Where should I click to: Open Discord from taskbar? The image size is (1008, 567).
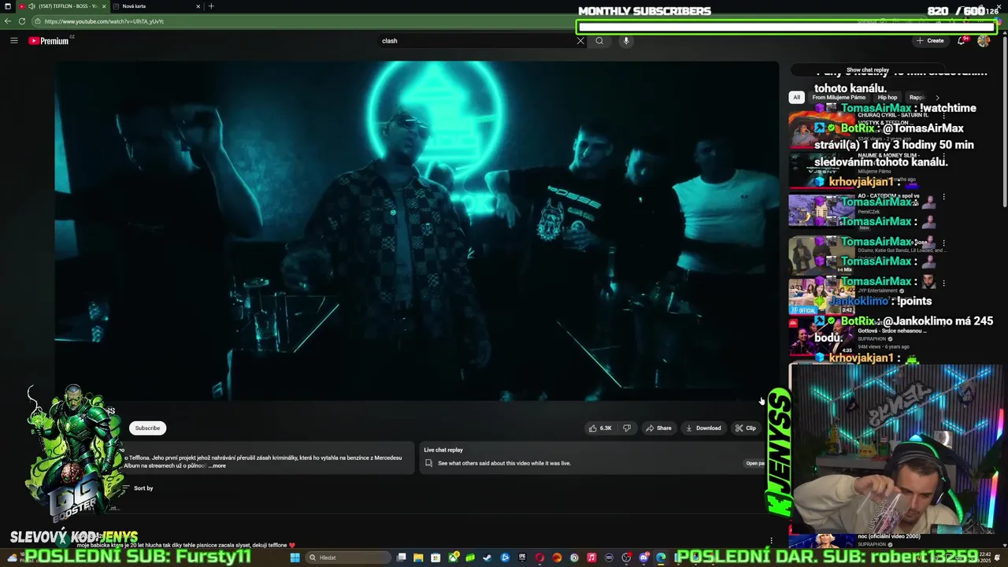(x=643, y=558)
